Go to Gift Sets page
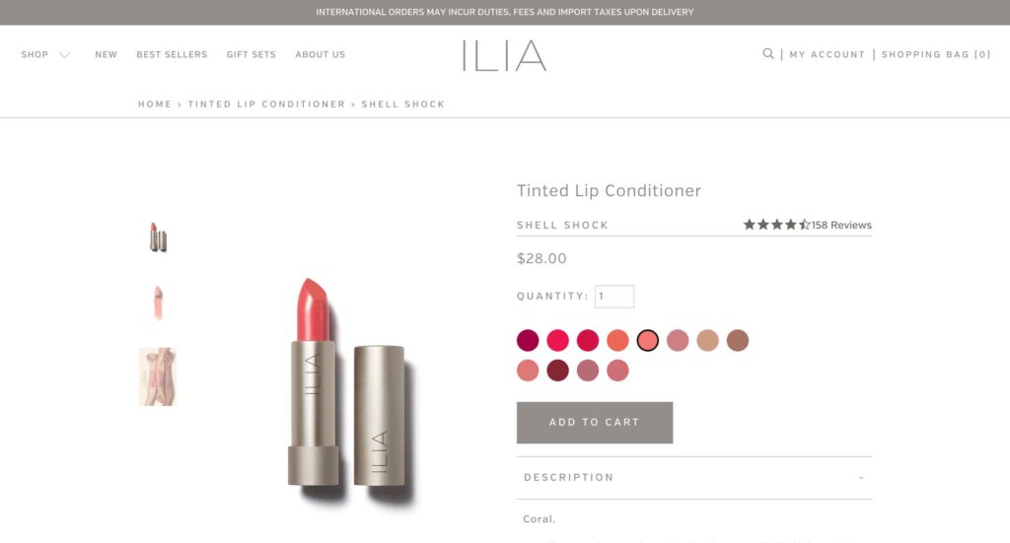Viewport: 1010px width, 543px height. click(252, 55)
